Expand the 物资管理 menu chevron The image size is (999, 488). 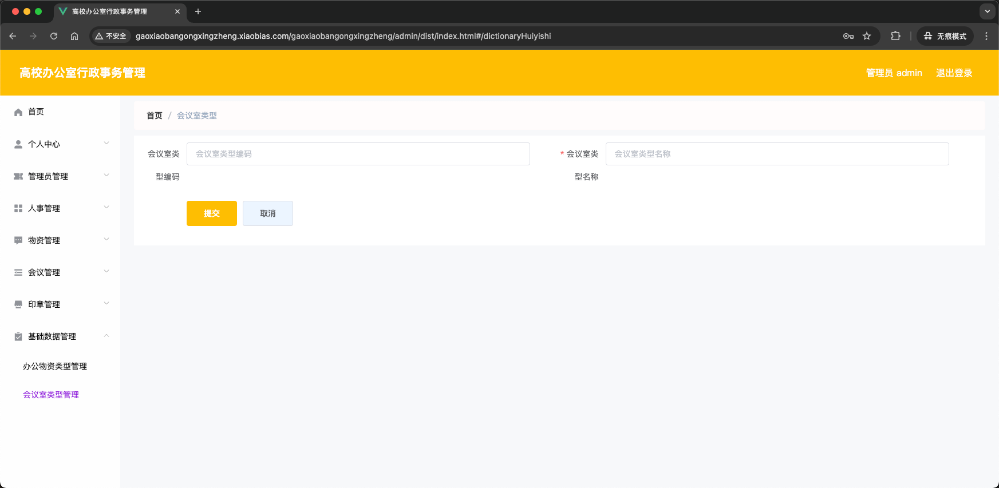coord(106,239)
